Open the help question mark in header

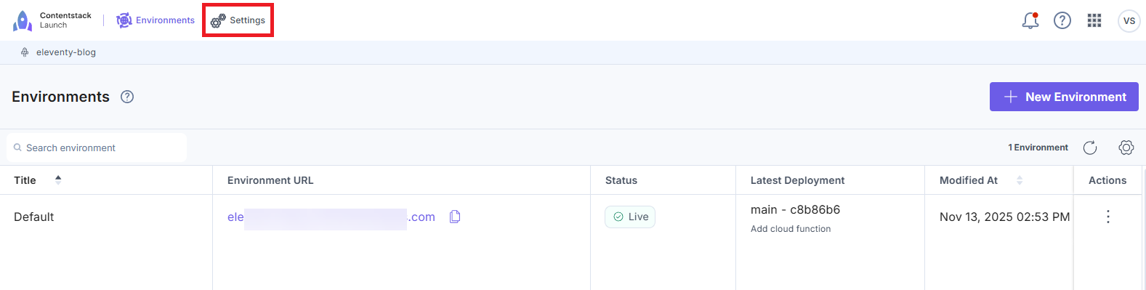pos(1062,20)
